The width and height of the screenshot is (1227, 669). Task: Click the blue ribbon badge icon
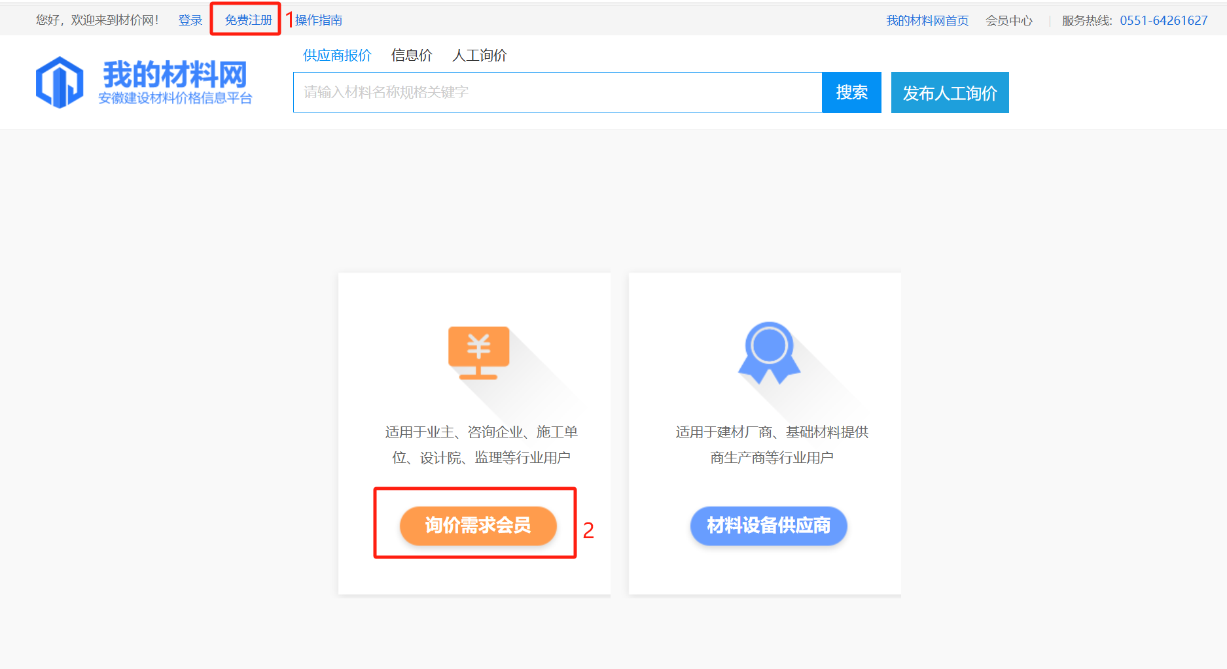tap(769, 352)
